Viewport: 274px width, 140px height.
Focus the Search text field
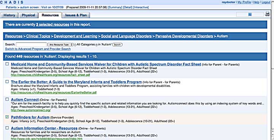[x=31, y=44]
